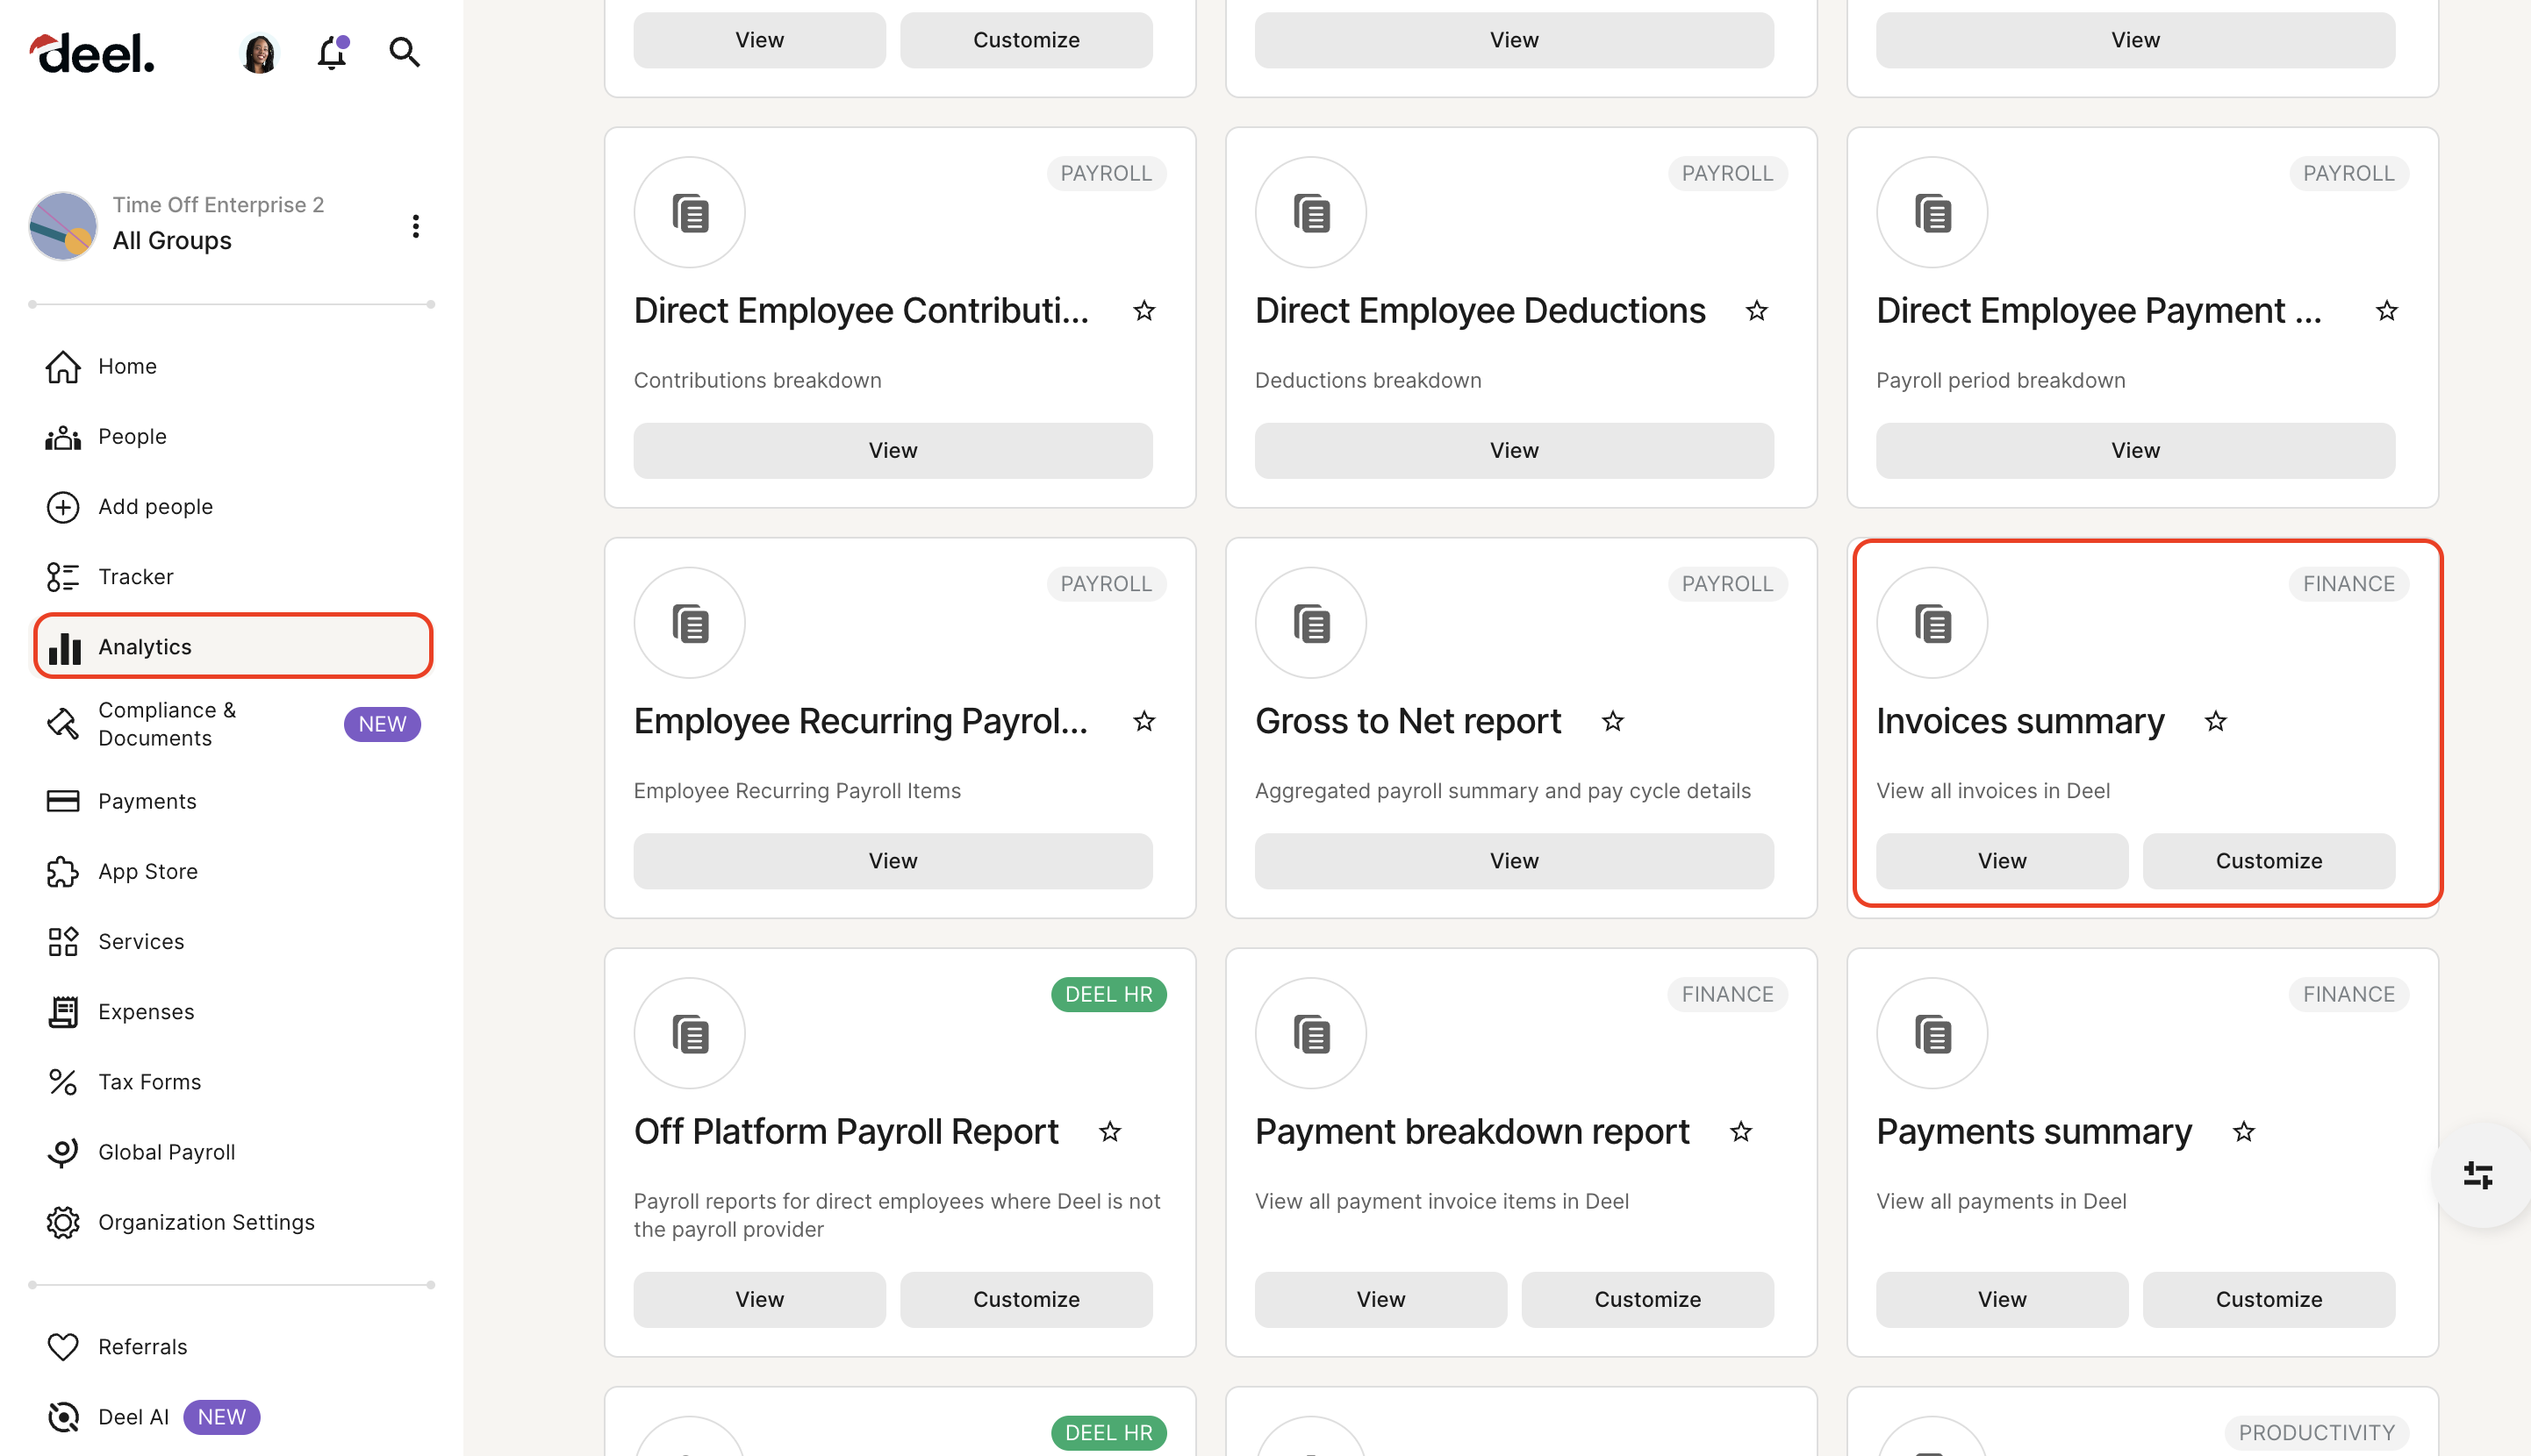Favorite the Invoices summary report
The width and height of the screenshot is (2531, 1456).
(2216, 721)
